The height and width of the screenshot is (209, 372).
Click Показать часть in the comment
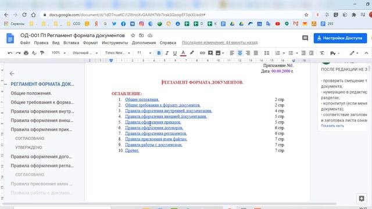click(x=332, y=126)
